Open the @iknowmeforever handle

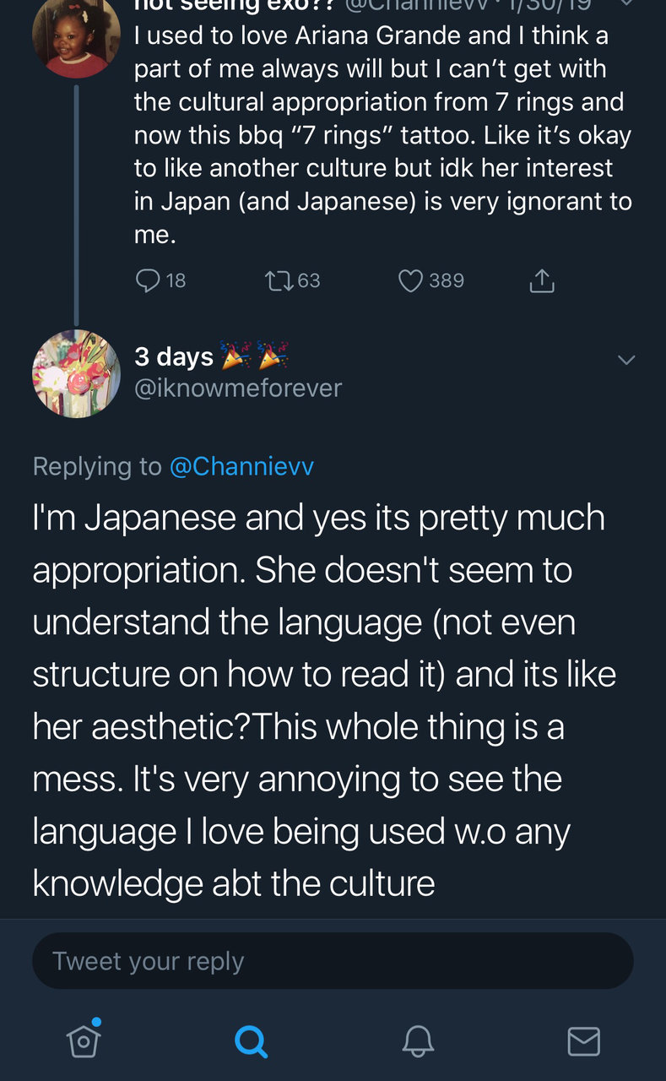click(x=238, y=388)
